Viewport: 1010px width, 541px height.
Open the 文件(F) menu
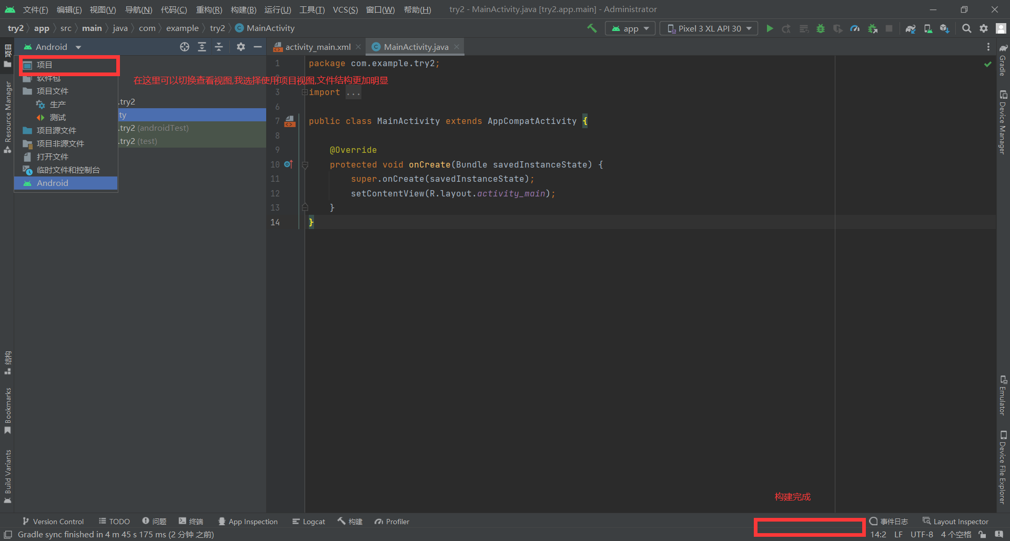[x=35, y=9]
